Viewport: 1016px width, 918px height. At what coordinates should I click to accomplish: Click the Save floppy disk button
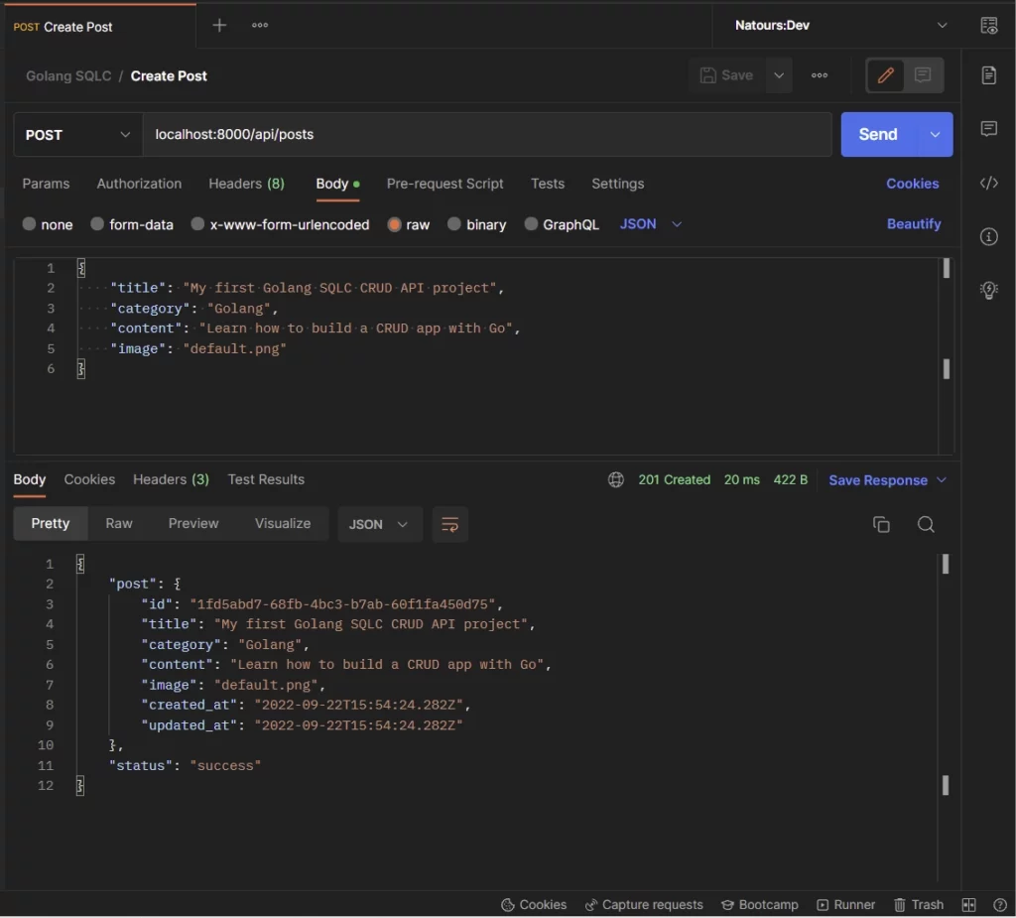(x=727, y=75)
